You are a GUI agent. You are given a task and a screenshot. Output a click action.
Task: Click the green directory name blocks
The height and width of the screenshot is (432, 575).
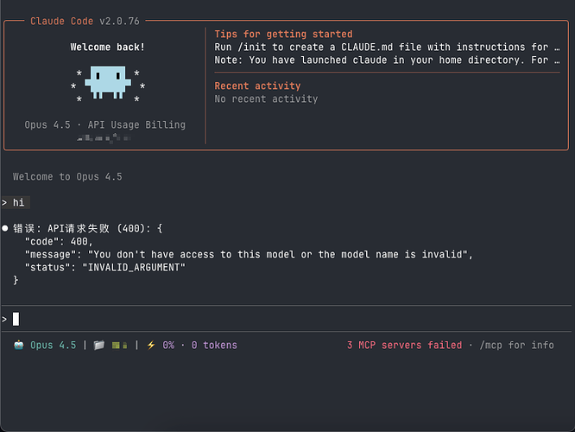coord(119,346)
